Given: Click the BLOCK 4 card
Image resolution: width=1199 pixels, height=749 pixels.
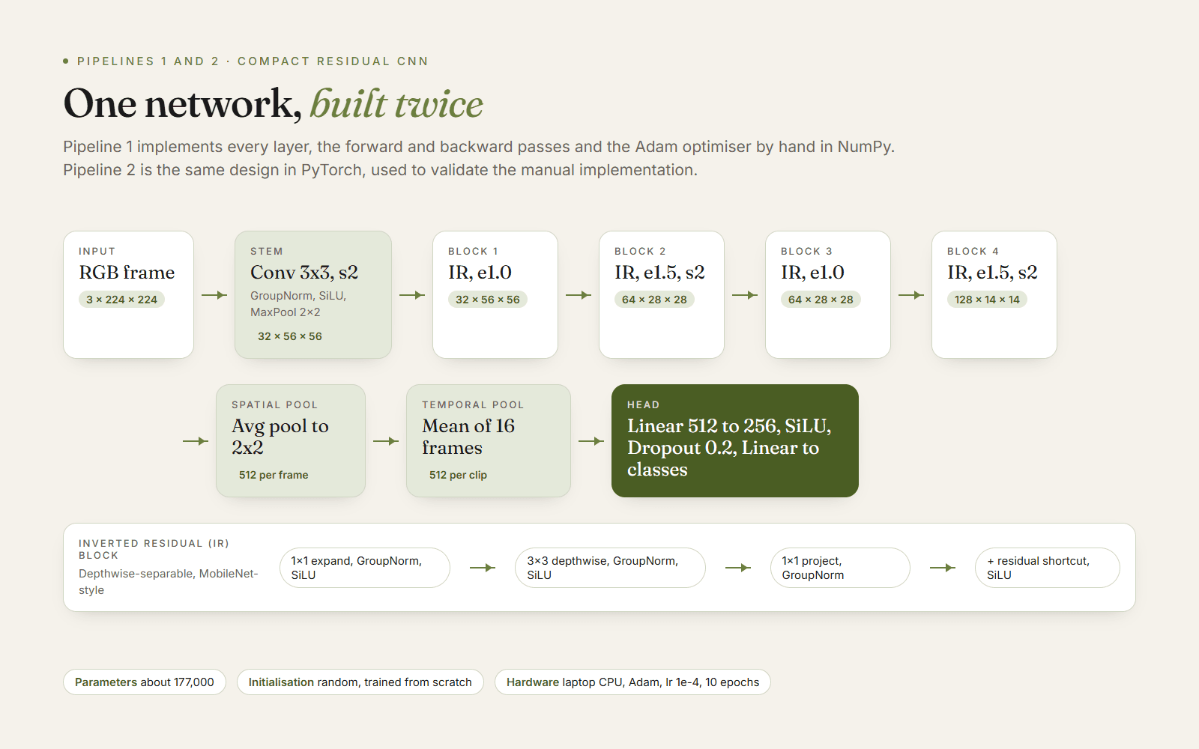Looking at the screenshot, I should (994, 294).
